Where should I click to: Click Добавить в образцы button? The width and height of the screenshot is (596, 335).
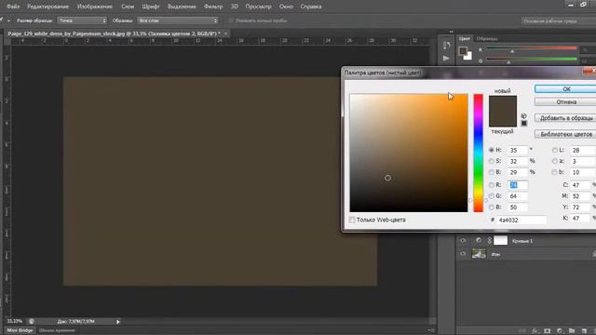click(x=566, y=118)
